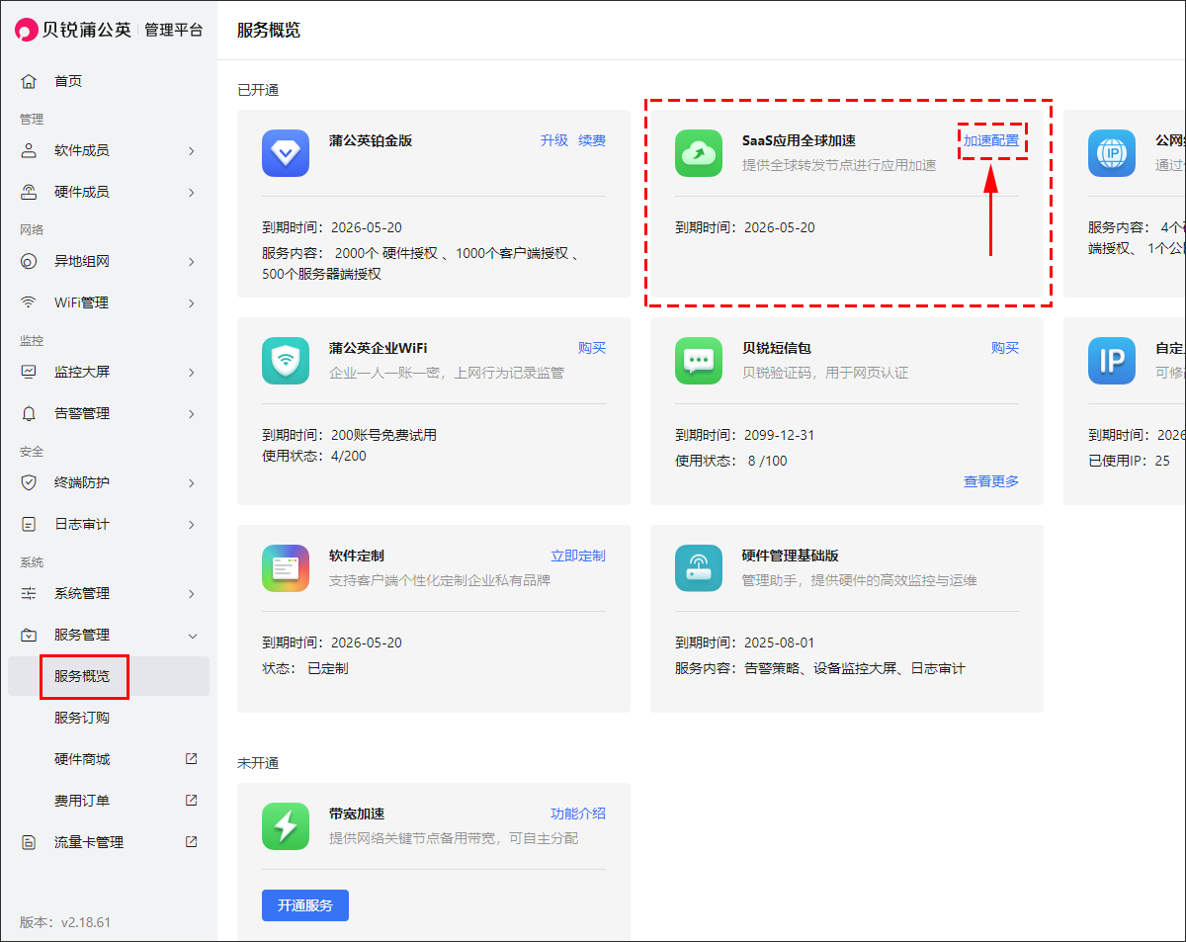Open 加速配置 for SaaS应用全球加速
Viewport: 1186px width, 942px height.
pos(991,140)
